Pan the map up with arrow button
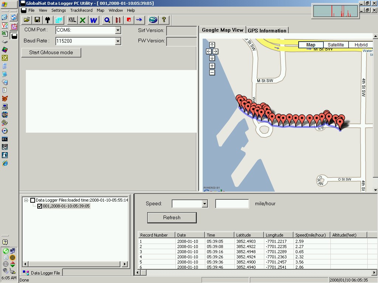Image resolution: width=378 pixels, height=283 pixels. [x=212, y=45]
